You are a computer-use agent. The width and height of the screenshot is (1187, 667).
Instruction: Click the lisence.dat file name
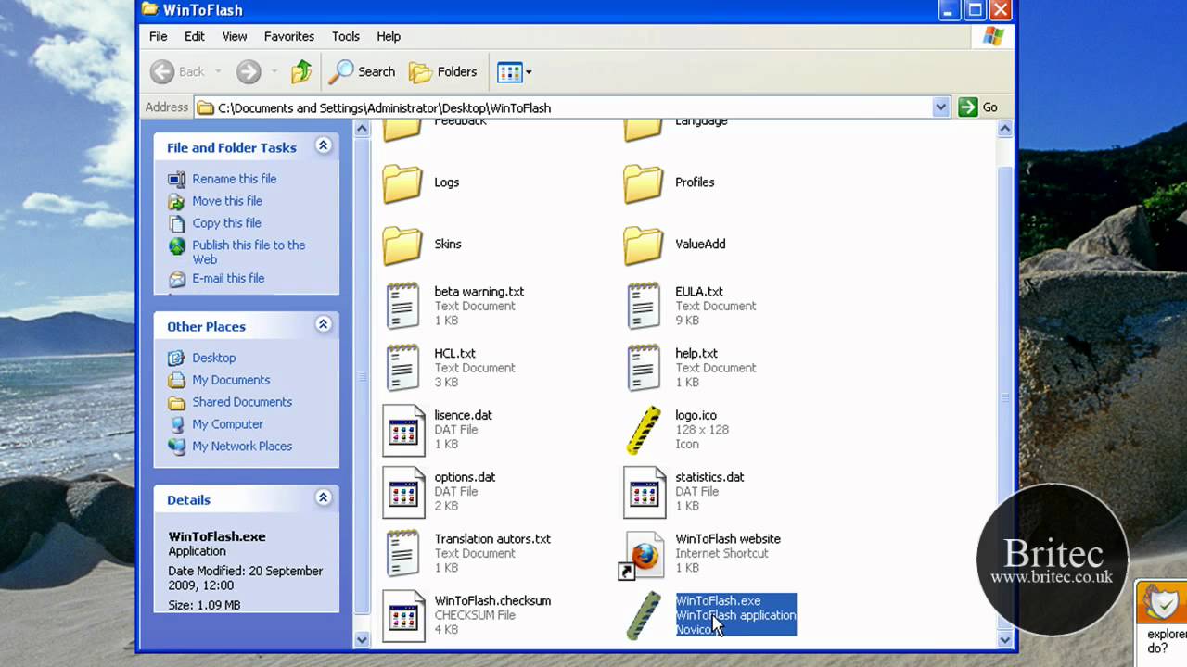pos(463,415)
